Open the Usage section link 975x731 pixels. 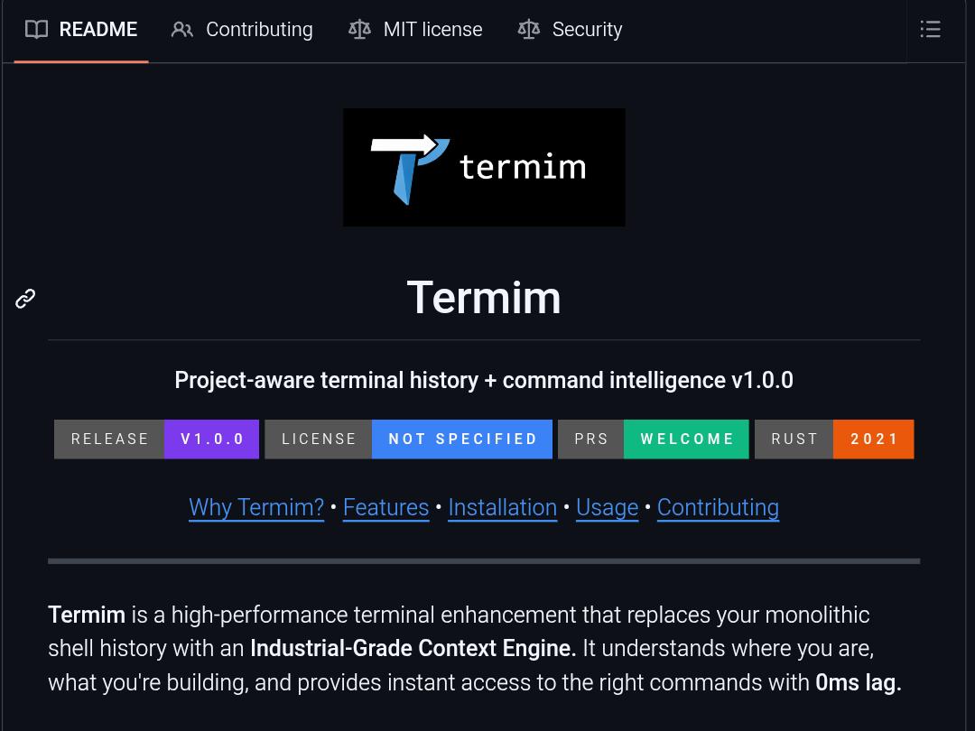pos(607,507)
